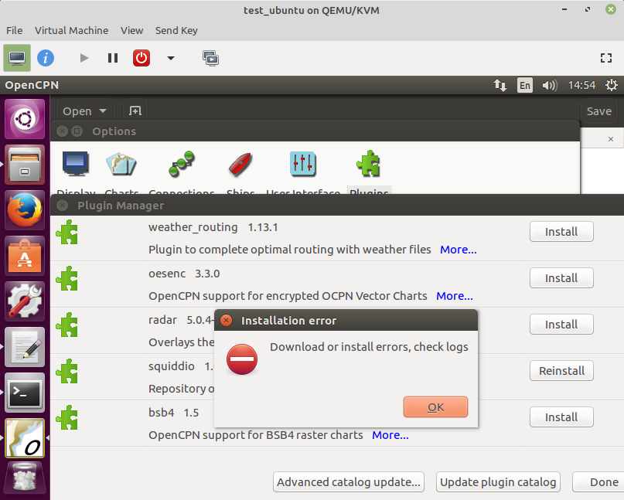Reinstall the squiddio plugin
624x500 pixels.
pyautogui.click(x=561, y=371)
